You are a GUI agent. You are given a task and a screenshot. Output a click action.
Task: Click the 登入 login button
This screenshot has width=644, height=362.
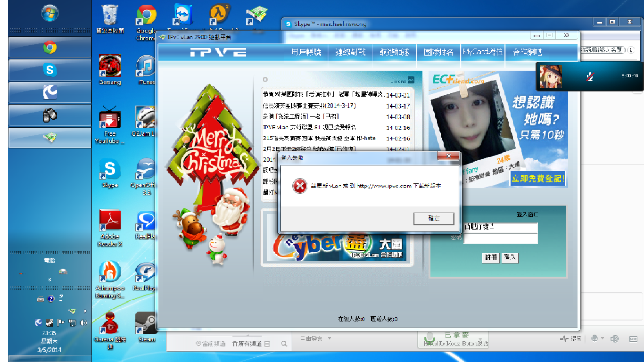tap(510, 258)
